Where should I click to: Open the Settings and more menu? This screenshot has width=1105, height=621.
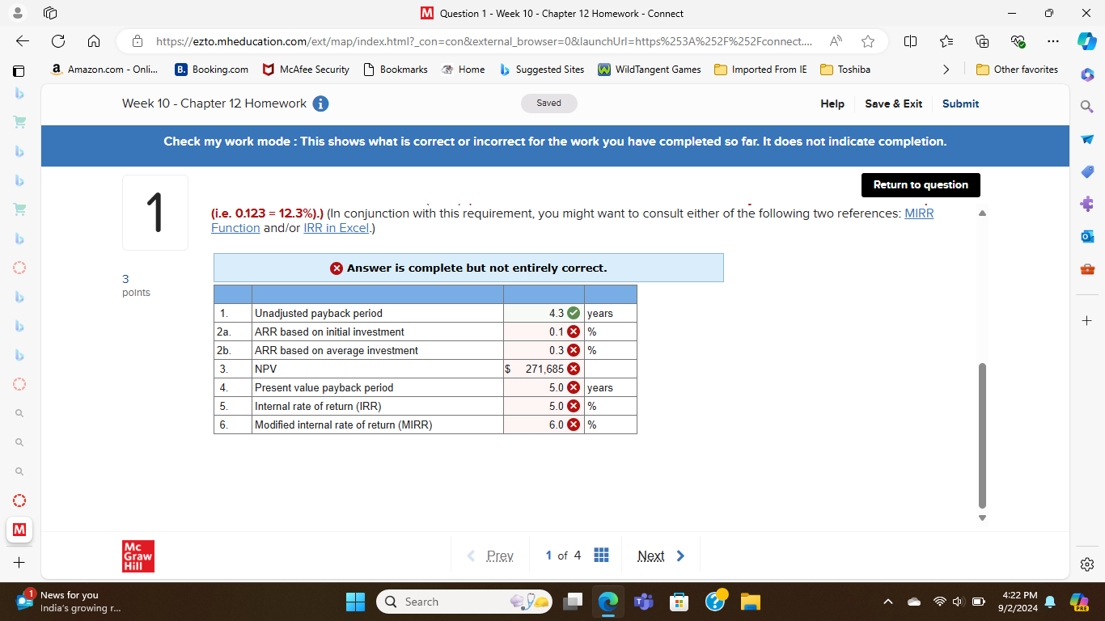pyautogui.click(x=1052, y=41)
